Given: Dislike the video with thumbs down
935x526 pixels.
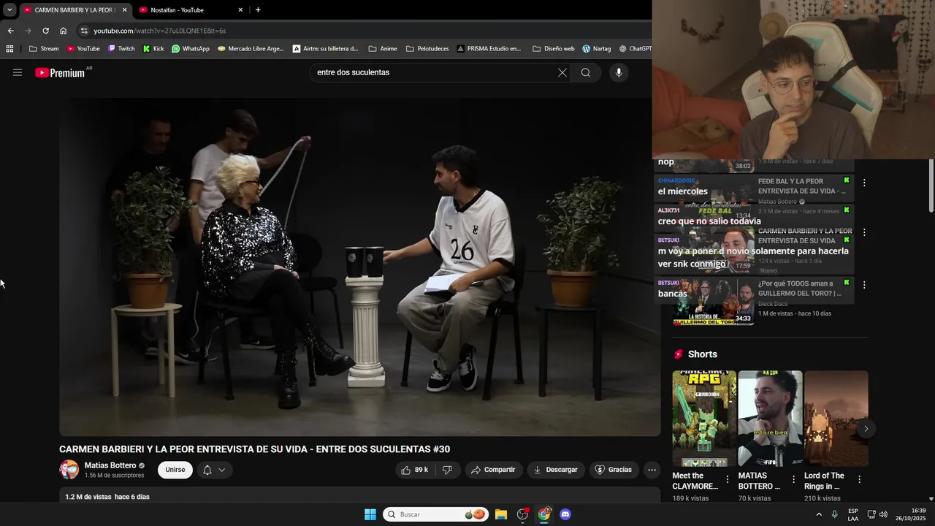Looking at the screenshot, I should (x=447, y=470).
